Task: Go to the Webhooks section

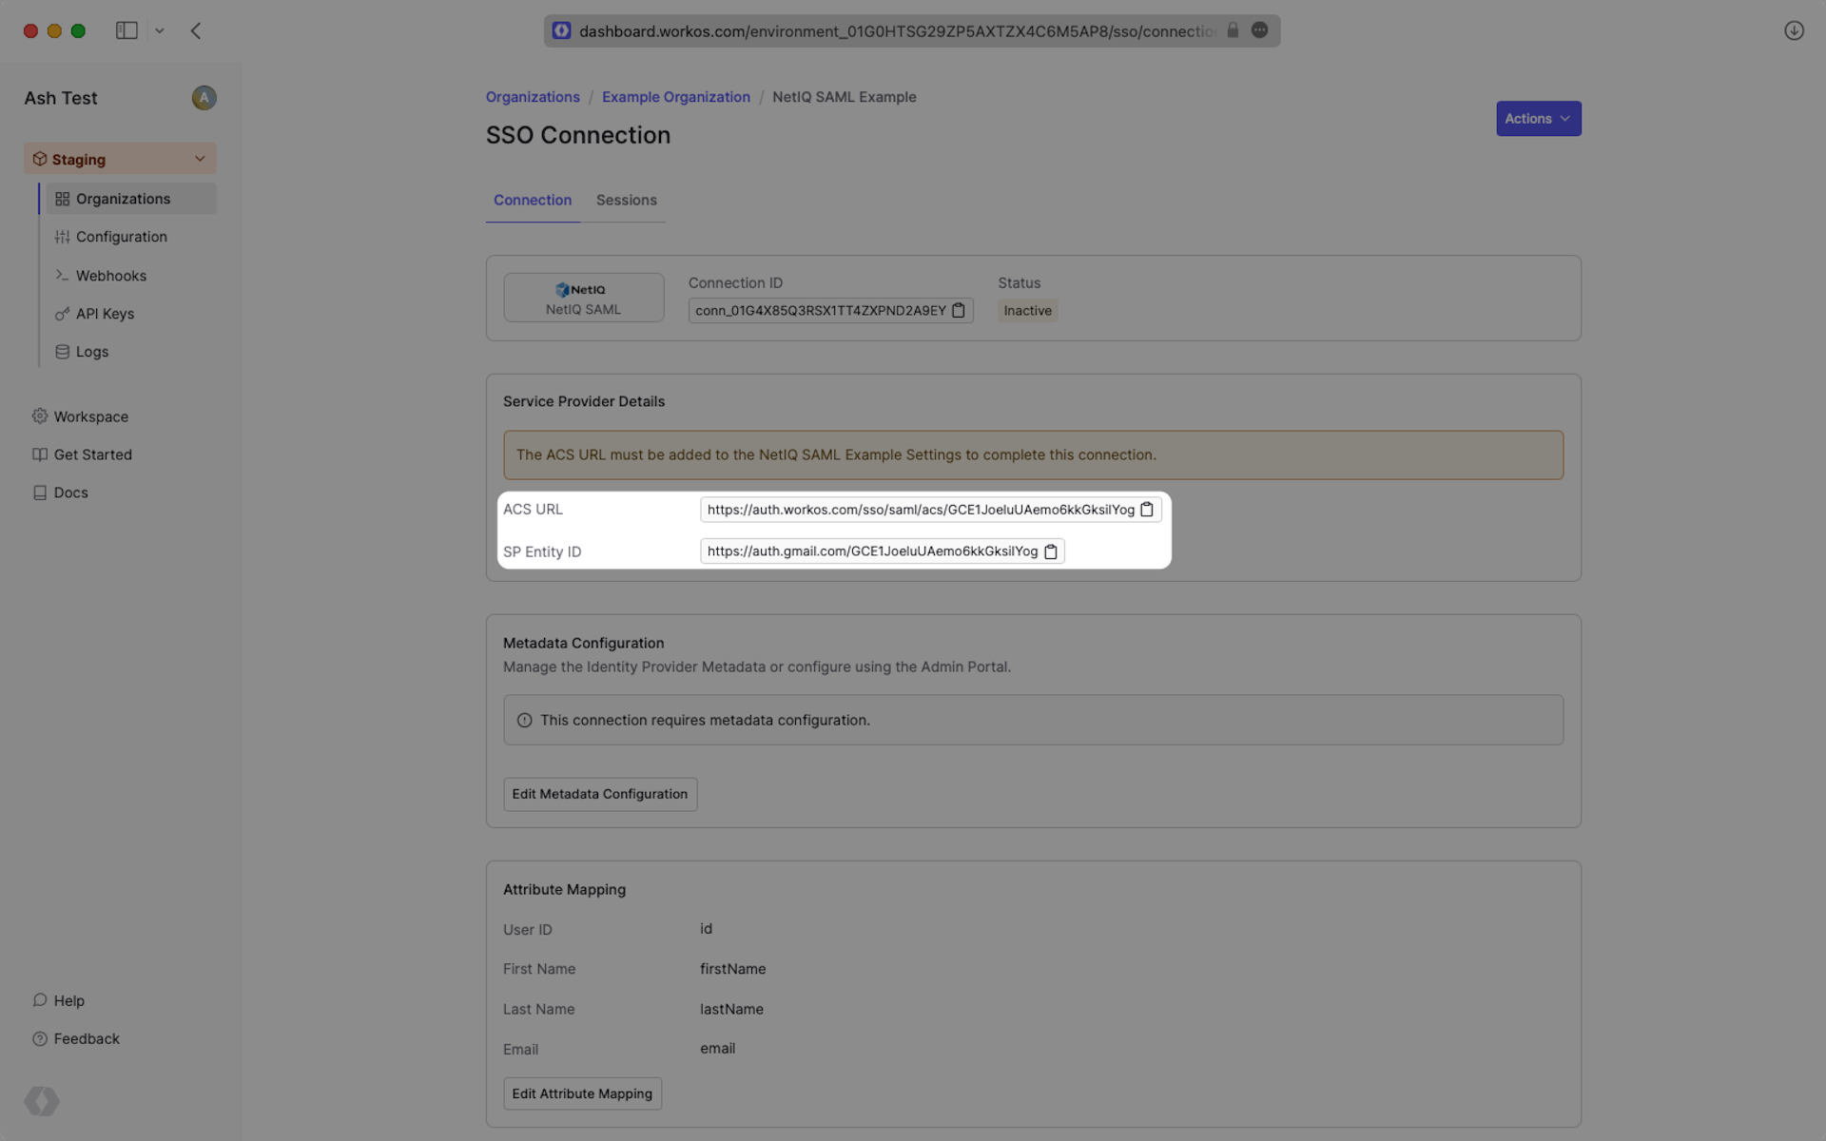Action: [110, 276]
